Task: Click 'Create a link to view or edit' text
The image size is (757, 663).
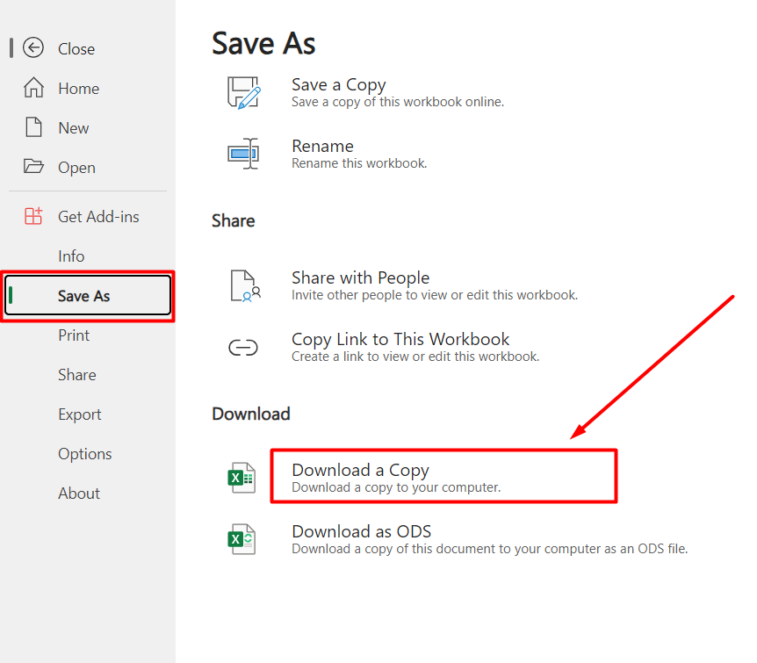Action: tap(415, 357)
